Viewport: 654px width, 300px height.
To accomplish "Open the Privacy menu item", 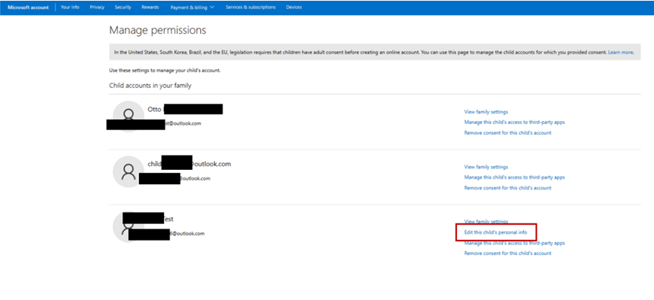I will coord(97,8).
